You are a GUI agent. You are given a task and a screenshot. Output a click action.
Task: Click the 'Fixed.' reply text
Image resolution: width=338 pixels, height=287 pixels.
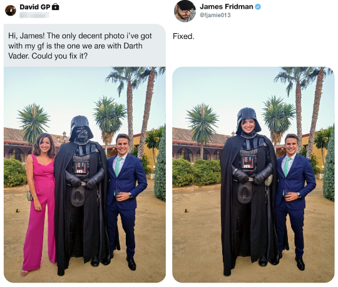(x=183, y=36)
